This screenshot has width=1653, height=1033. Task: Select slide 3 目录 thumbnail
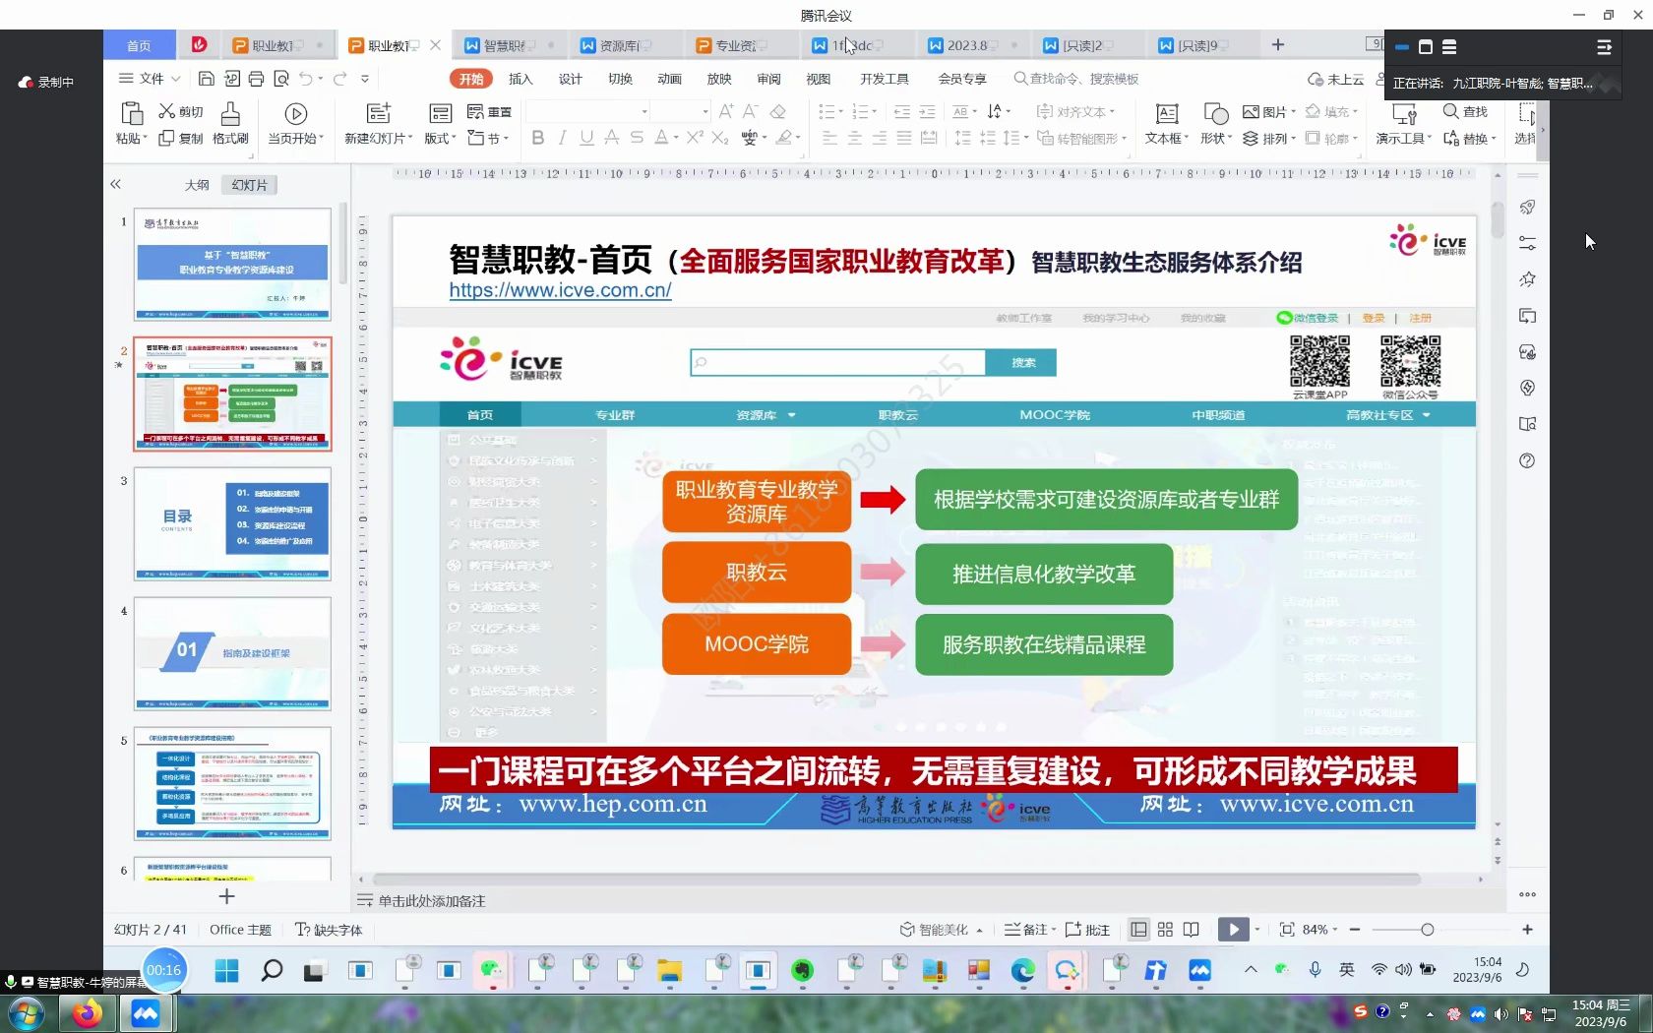pyautogui.click(x=232, y=523)
